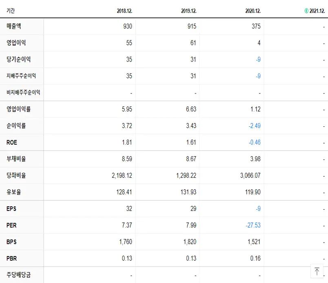Select the 2018.12 column header
This screenshot has height=283, width=328.
[x=124, y=11]
